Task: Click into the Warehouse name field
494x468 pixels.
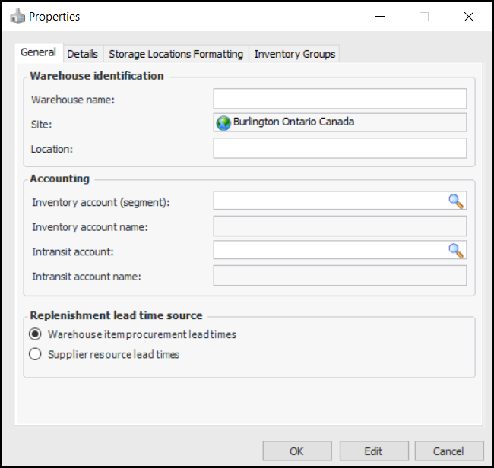Action: pyautogui.click(x=340, y=99)
